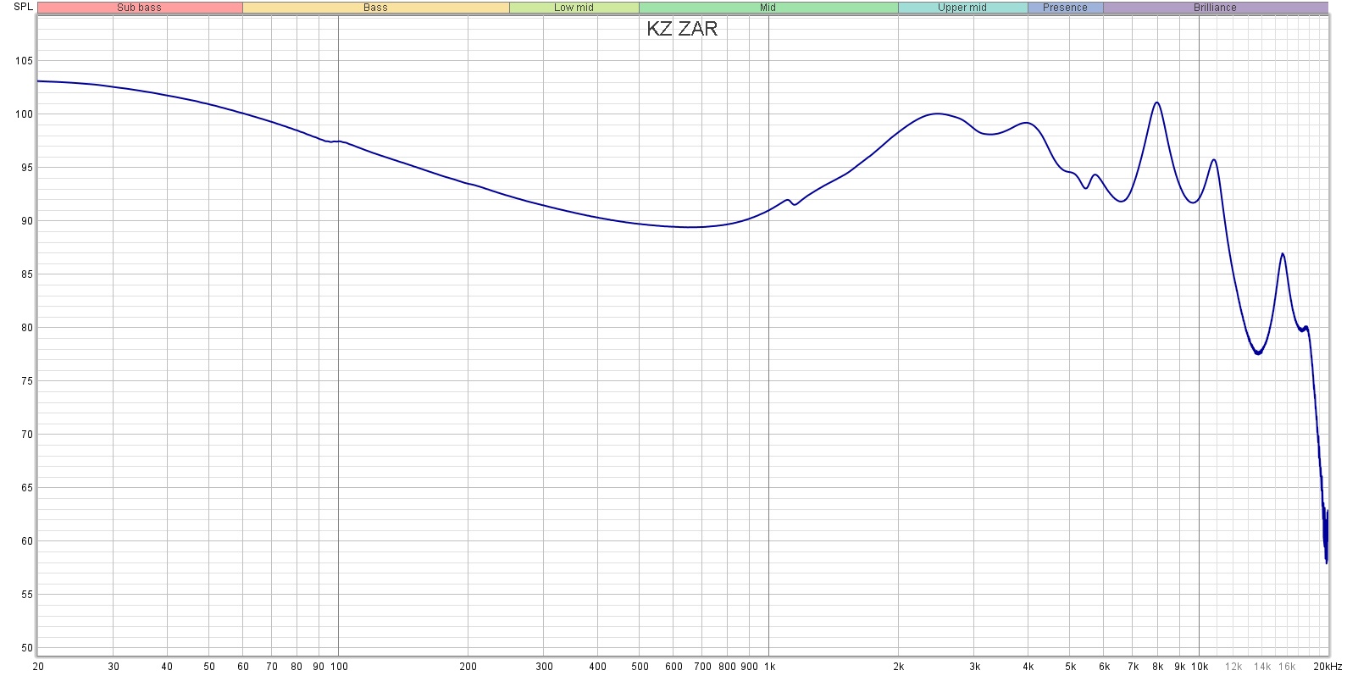Click the 65 value on SPL axis

tap(26, 488)
